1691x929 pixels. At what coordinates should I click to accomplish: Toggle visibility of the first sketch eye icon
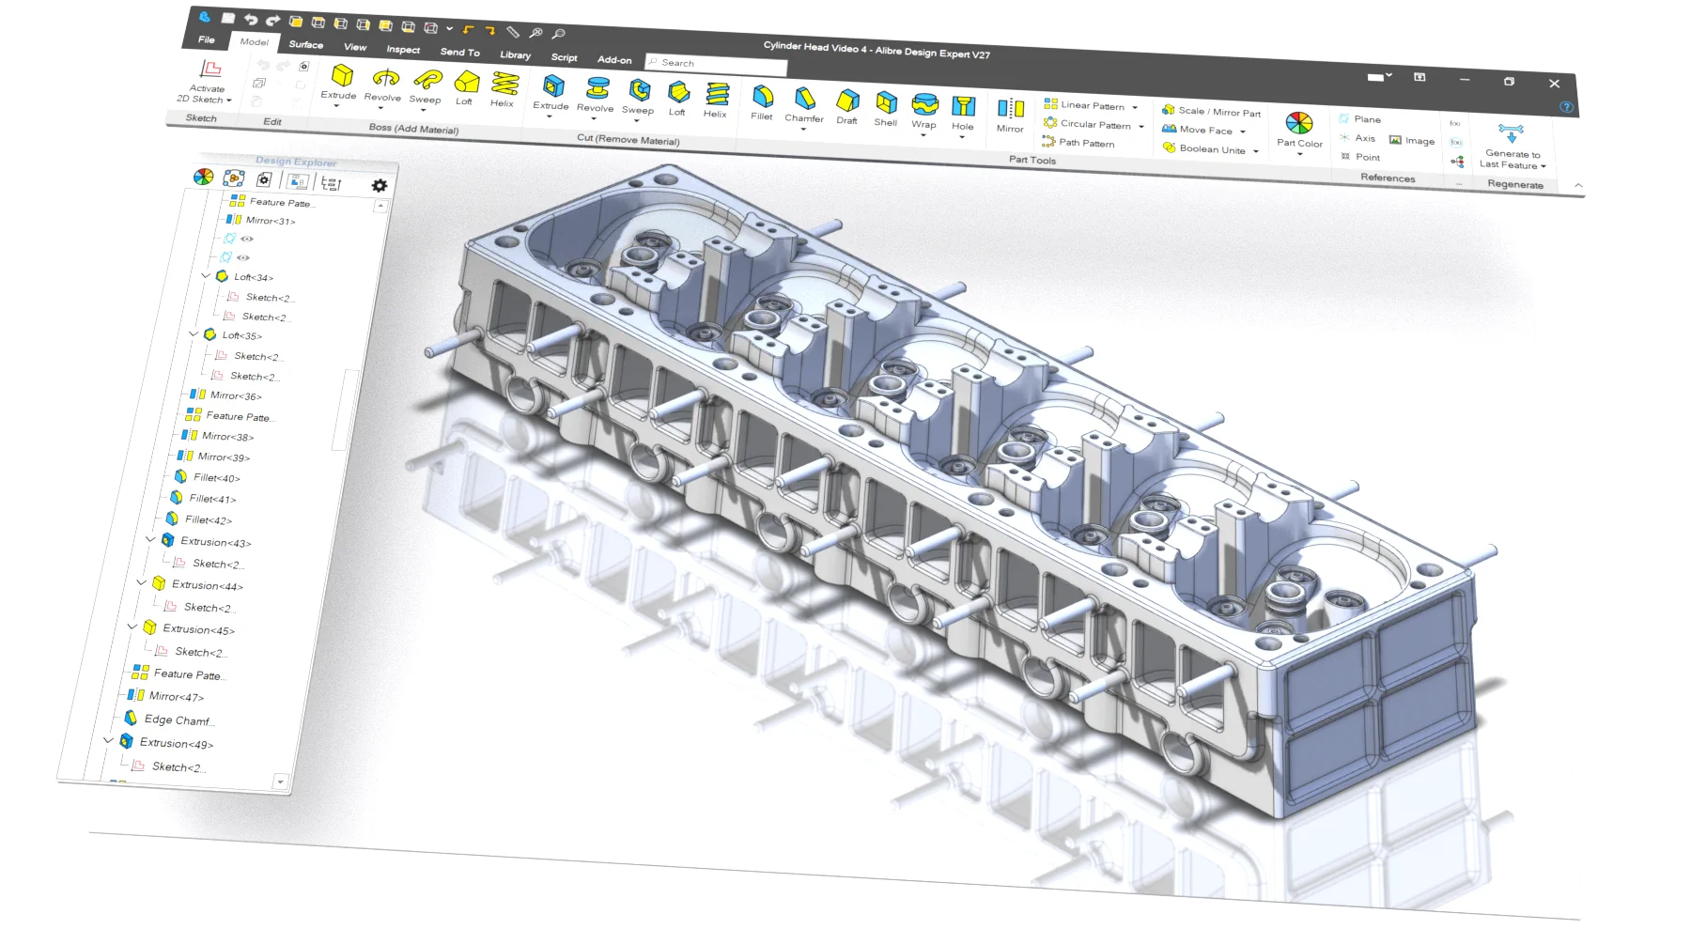coord(246,240)
